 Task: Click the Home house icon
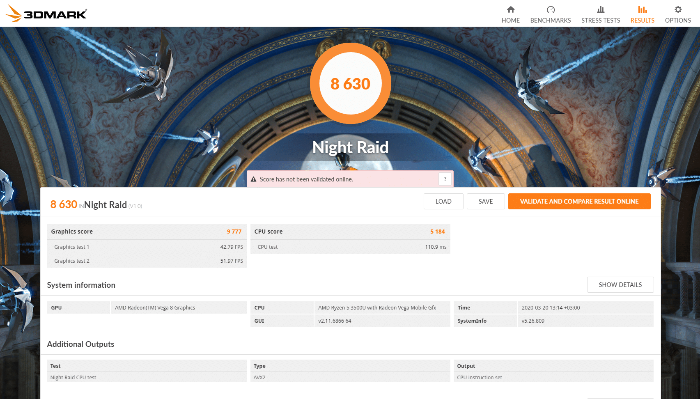point(510,9)
